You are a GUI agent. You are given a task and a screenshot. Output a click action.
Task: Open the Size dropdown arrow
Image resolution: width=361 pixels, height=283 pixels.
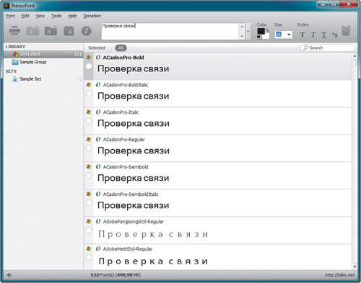click(x=289, y=35)
